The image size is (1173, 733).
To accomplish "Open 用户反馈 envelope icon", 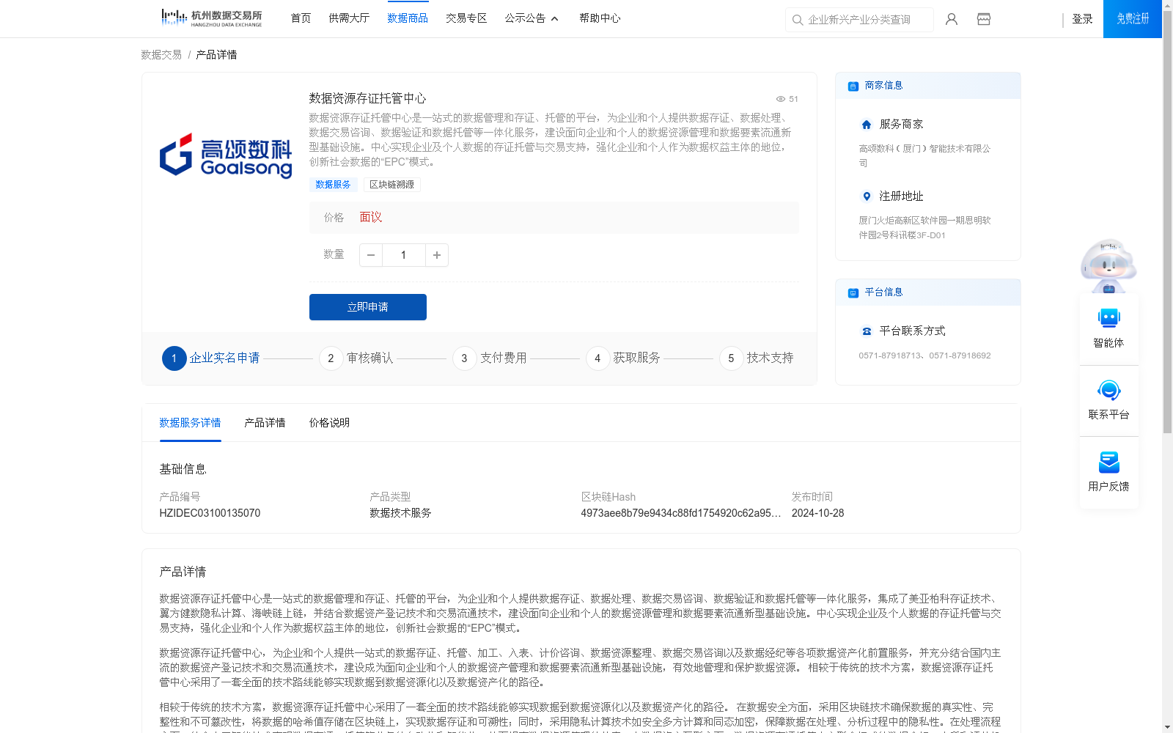I will [1109, 462].
